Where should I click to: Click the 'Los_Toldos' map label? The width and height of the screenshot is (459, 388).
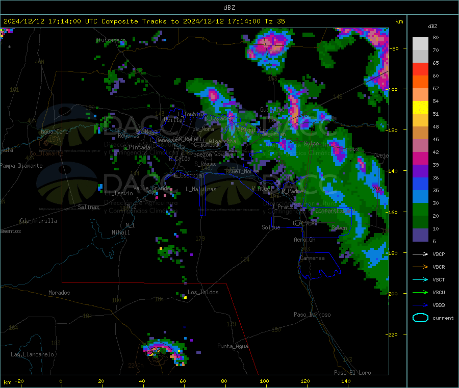pyautogui.click(x=203, y=292)
